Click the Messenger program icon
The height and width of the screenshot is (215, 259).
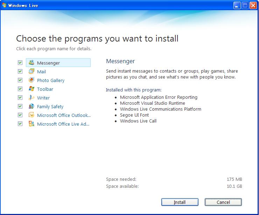(x=31, y=62)
